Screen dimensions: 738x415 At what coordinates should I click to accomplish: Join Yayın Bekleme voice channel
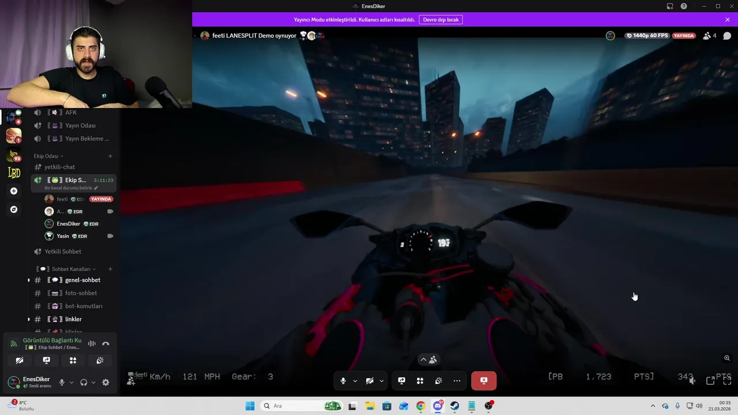(x=74, y=139)
